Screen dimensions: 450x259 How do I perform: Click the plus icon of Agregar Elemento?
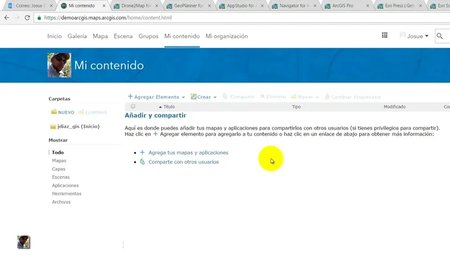tap(130, 96)
